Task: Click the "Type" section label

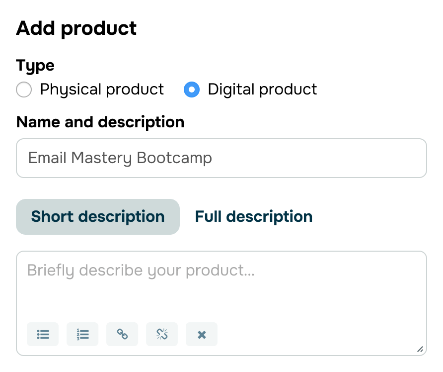Action: coord(35,66)
